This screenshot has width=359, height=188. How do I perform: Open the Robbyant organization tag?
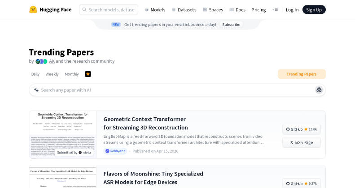tap(115, 151)
